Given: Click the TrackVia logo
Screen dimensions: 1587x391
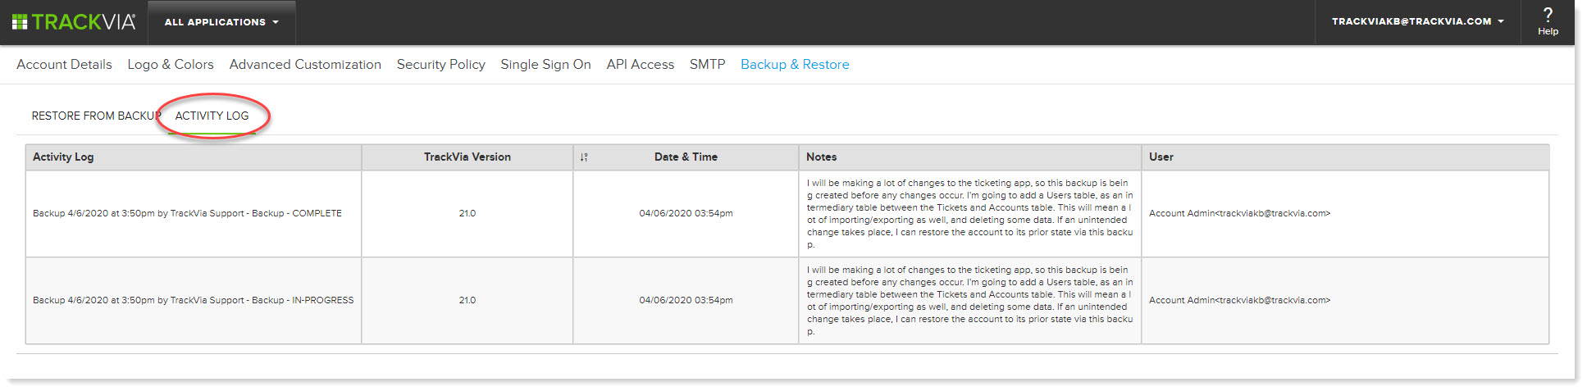Looking at the screenshot, I should coord(74,22).
